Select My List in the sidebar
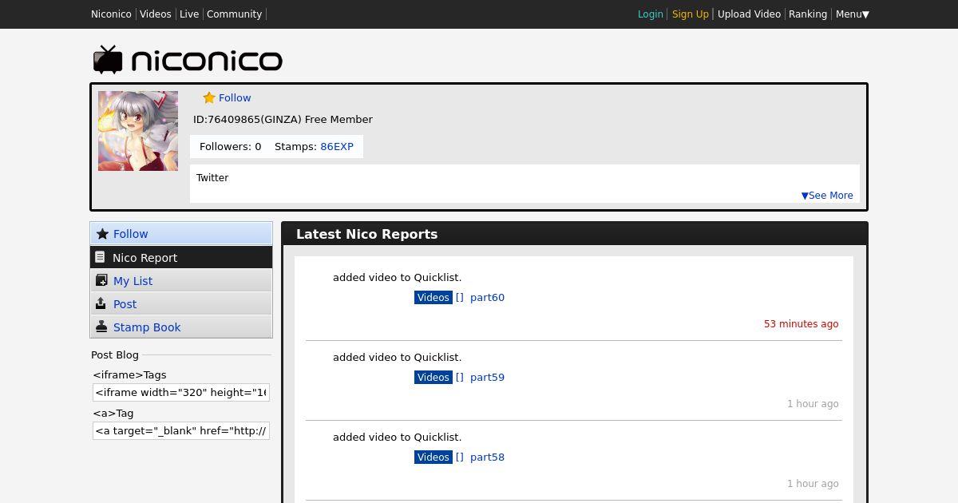 pyautogui.click(x=181, y=280)
